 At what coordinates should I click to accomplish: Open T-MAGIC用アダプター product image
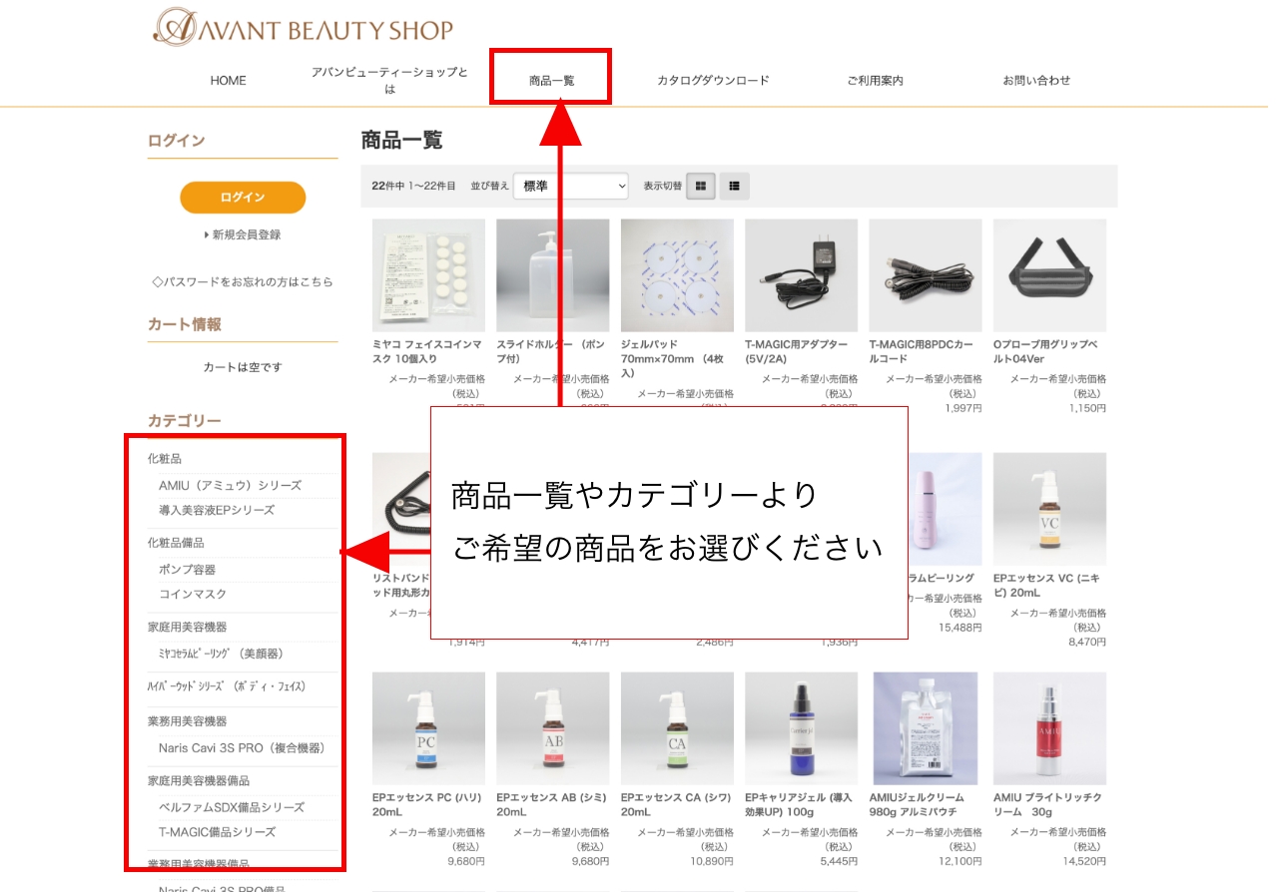click(801, 275)
